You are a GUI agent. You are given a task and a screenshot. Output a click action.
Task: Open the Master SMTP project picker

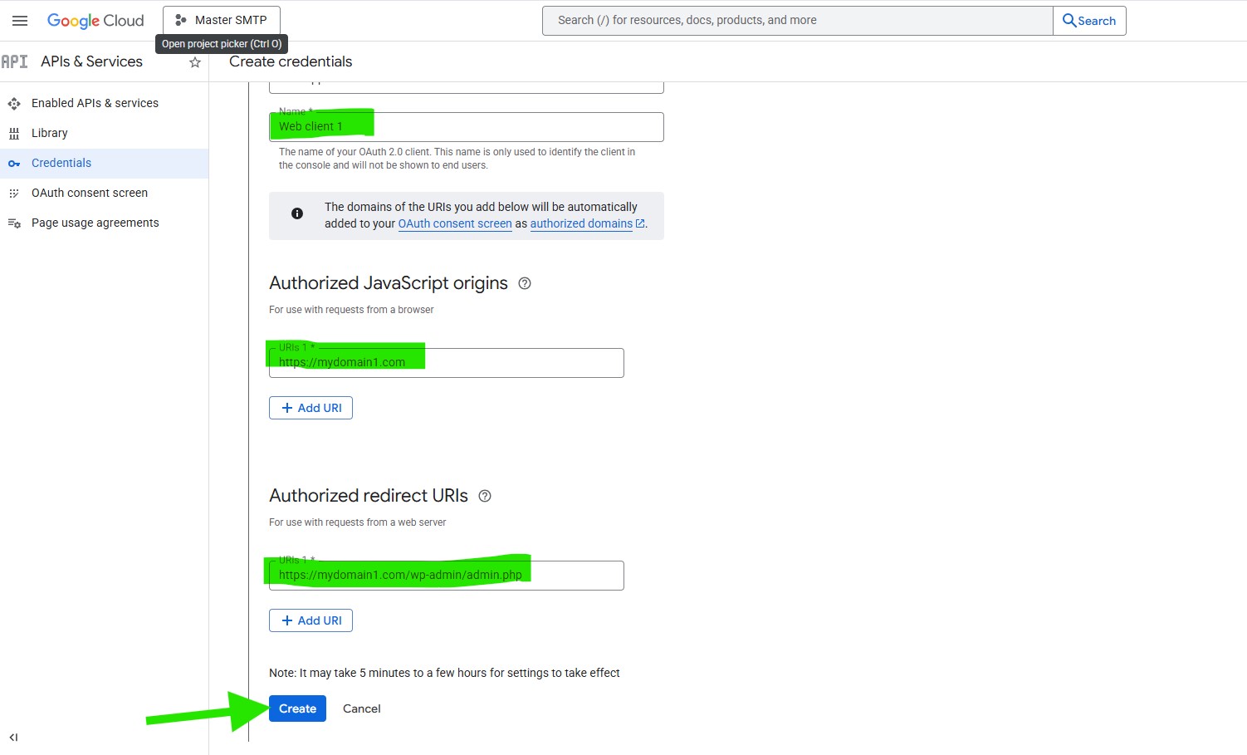click(222, 21)
